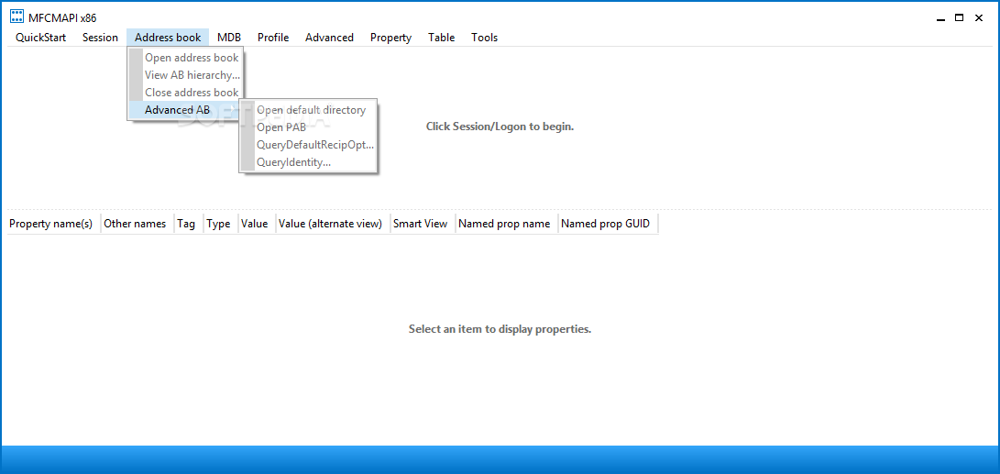Open the MDB menu

tap(229, 38)
